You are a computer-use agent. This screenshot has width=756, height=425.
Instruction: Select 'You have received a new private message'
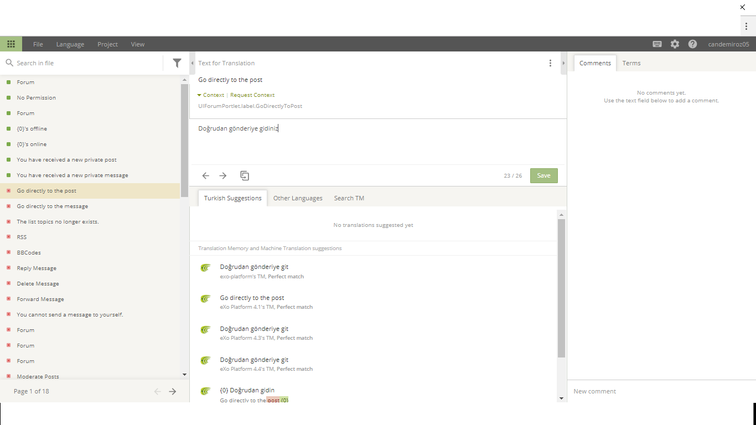[x=90, y=175]
